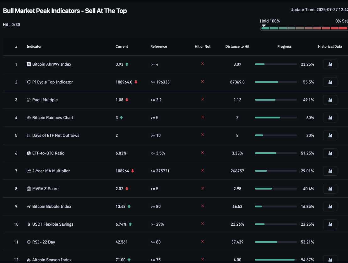The image size is (348, 263).
Task: Click the RSI - 22 Day indicator
Action: 43,242
